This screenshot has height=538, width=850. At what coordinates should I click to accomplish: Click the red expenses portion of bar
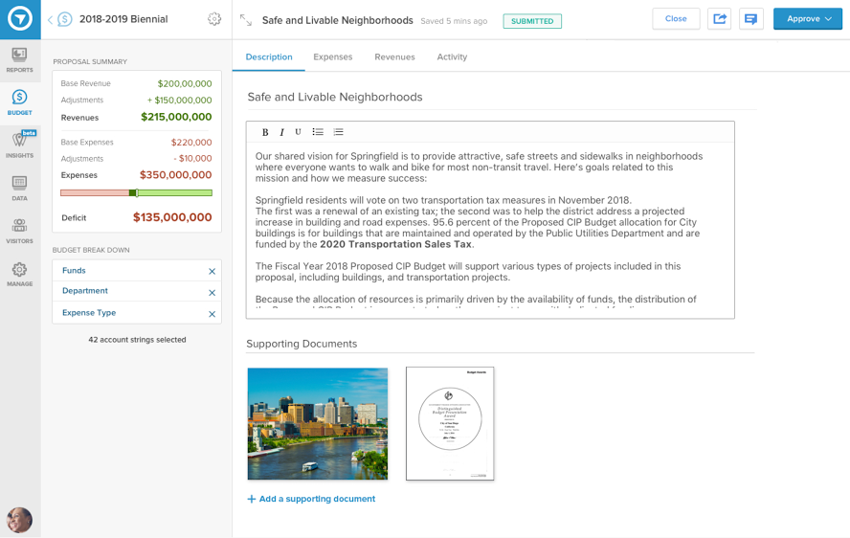click(x=96, y=192)
